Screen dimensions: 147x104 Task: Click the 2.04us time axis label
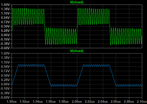coord(103,101)
